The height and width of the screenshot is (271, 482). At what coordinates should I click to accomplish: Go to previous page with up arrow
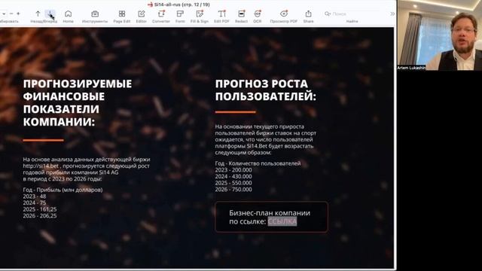coord(38,14)
